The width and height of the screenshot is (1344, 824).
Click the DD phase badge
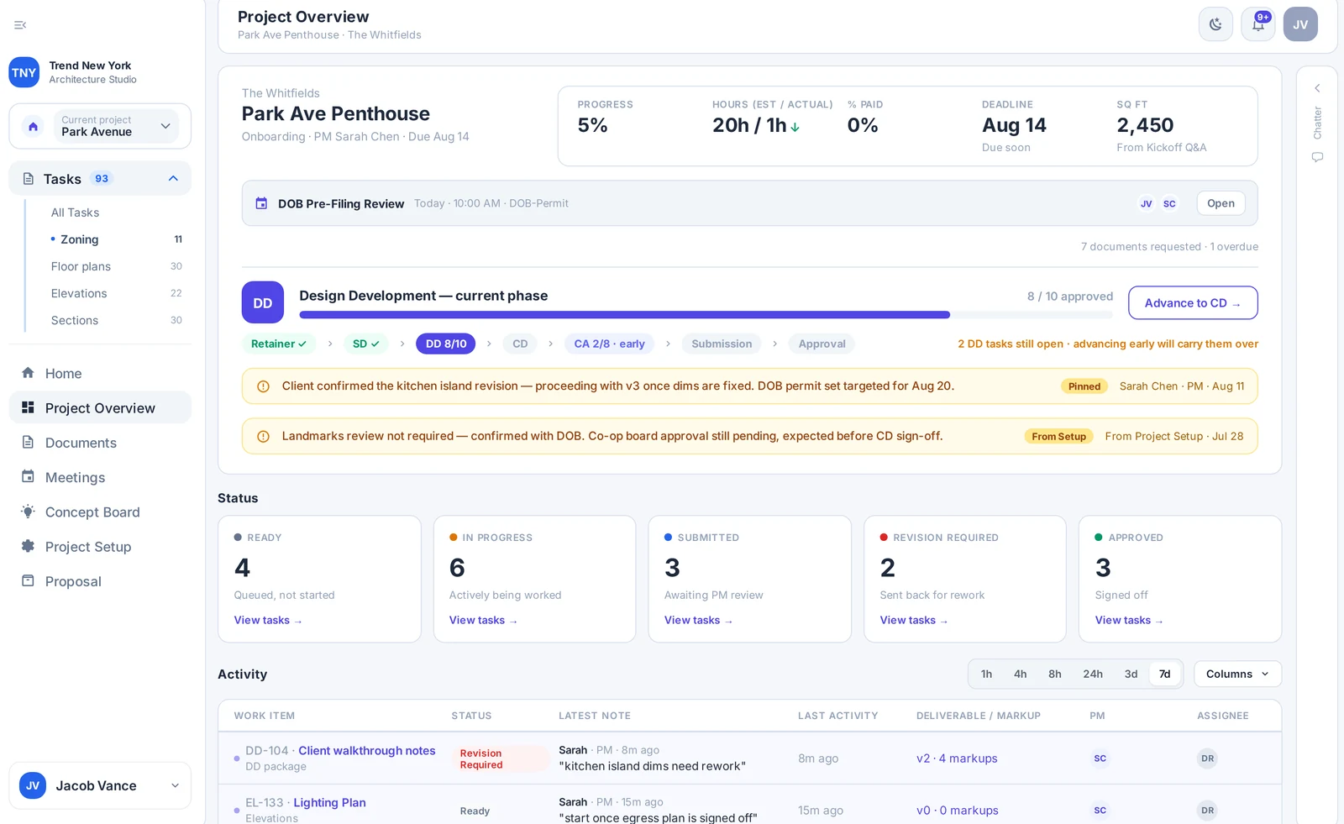tap(263, 302)
